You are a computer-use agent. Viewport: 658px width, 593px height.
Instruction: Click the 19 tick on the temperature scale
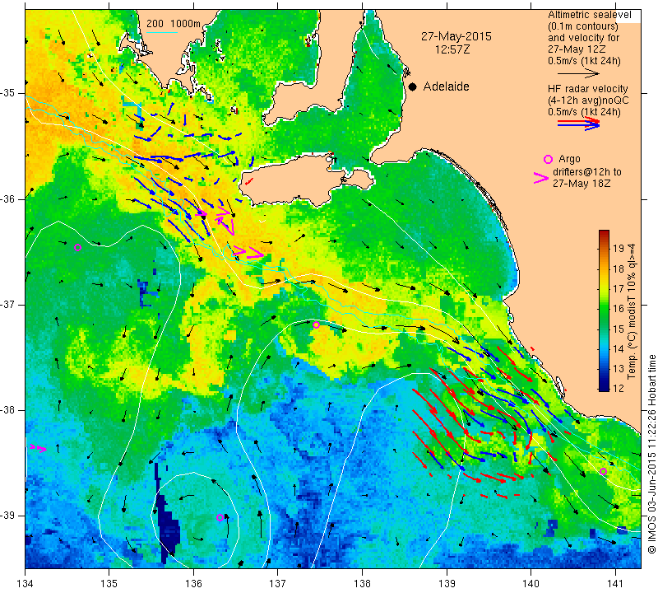pyautogui.click(x=619, y=248)
